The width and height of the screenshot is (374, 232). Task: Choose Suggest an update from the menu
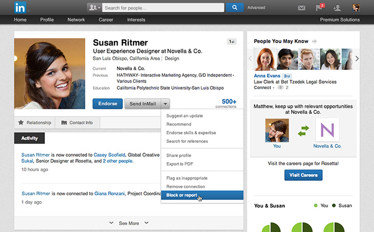coord(185,116)
